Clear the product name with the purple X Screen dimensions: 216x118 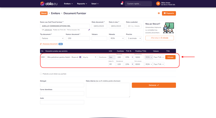[x=80, y=57]
